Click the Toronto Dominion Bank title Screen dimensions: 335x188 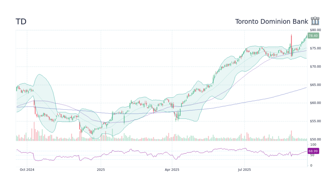tap(272, 22)
